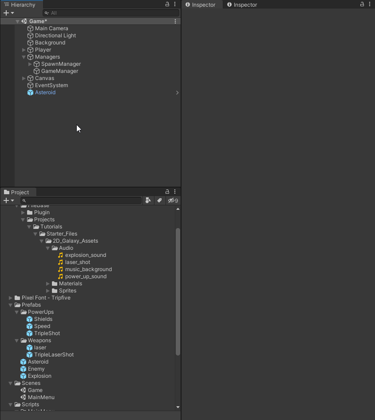The width and height of the screenshot is (375, 420).
Task: Switch to the second Inspector tab
Action: [242, 4]
